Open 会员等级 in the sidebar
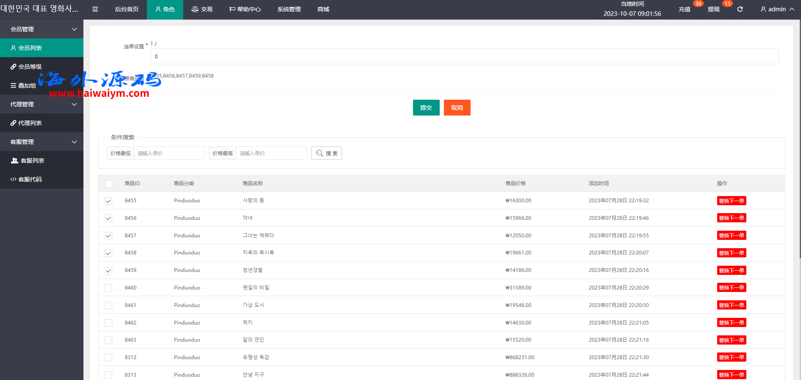This screenshot has height=380, width=801. (x=30, y=67)
